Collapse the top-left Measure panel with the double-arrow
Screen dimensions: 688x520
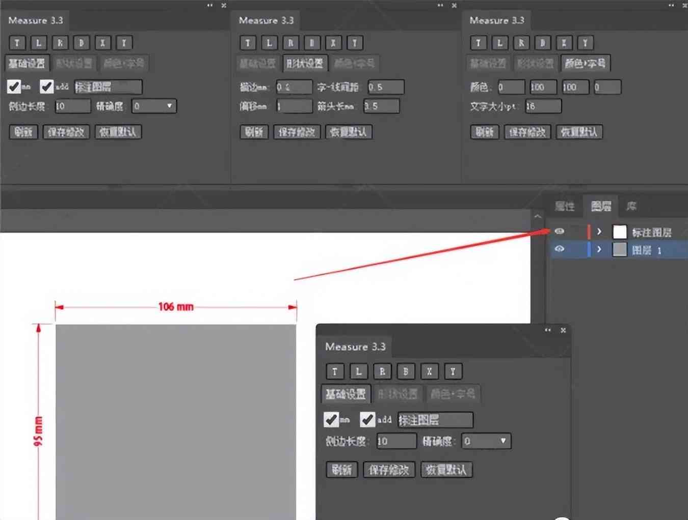pos(210,5)
